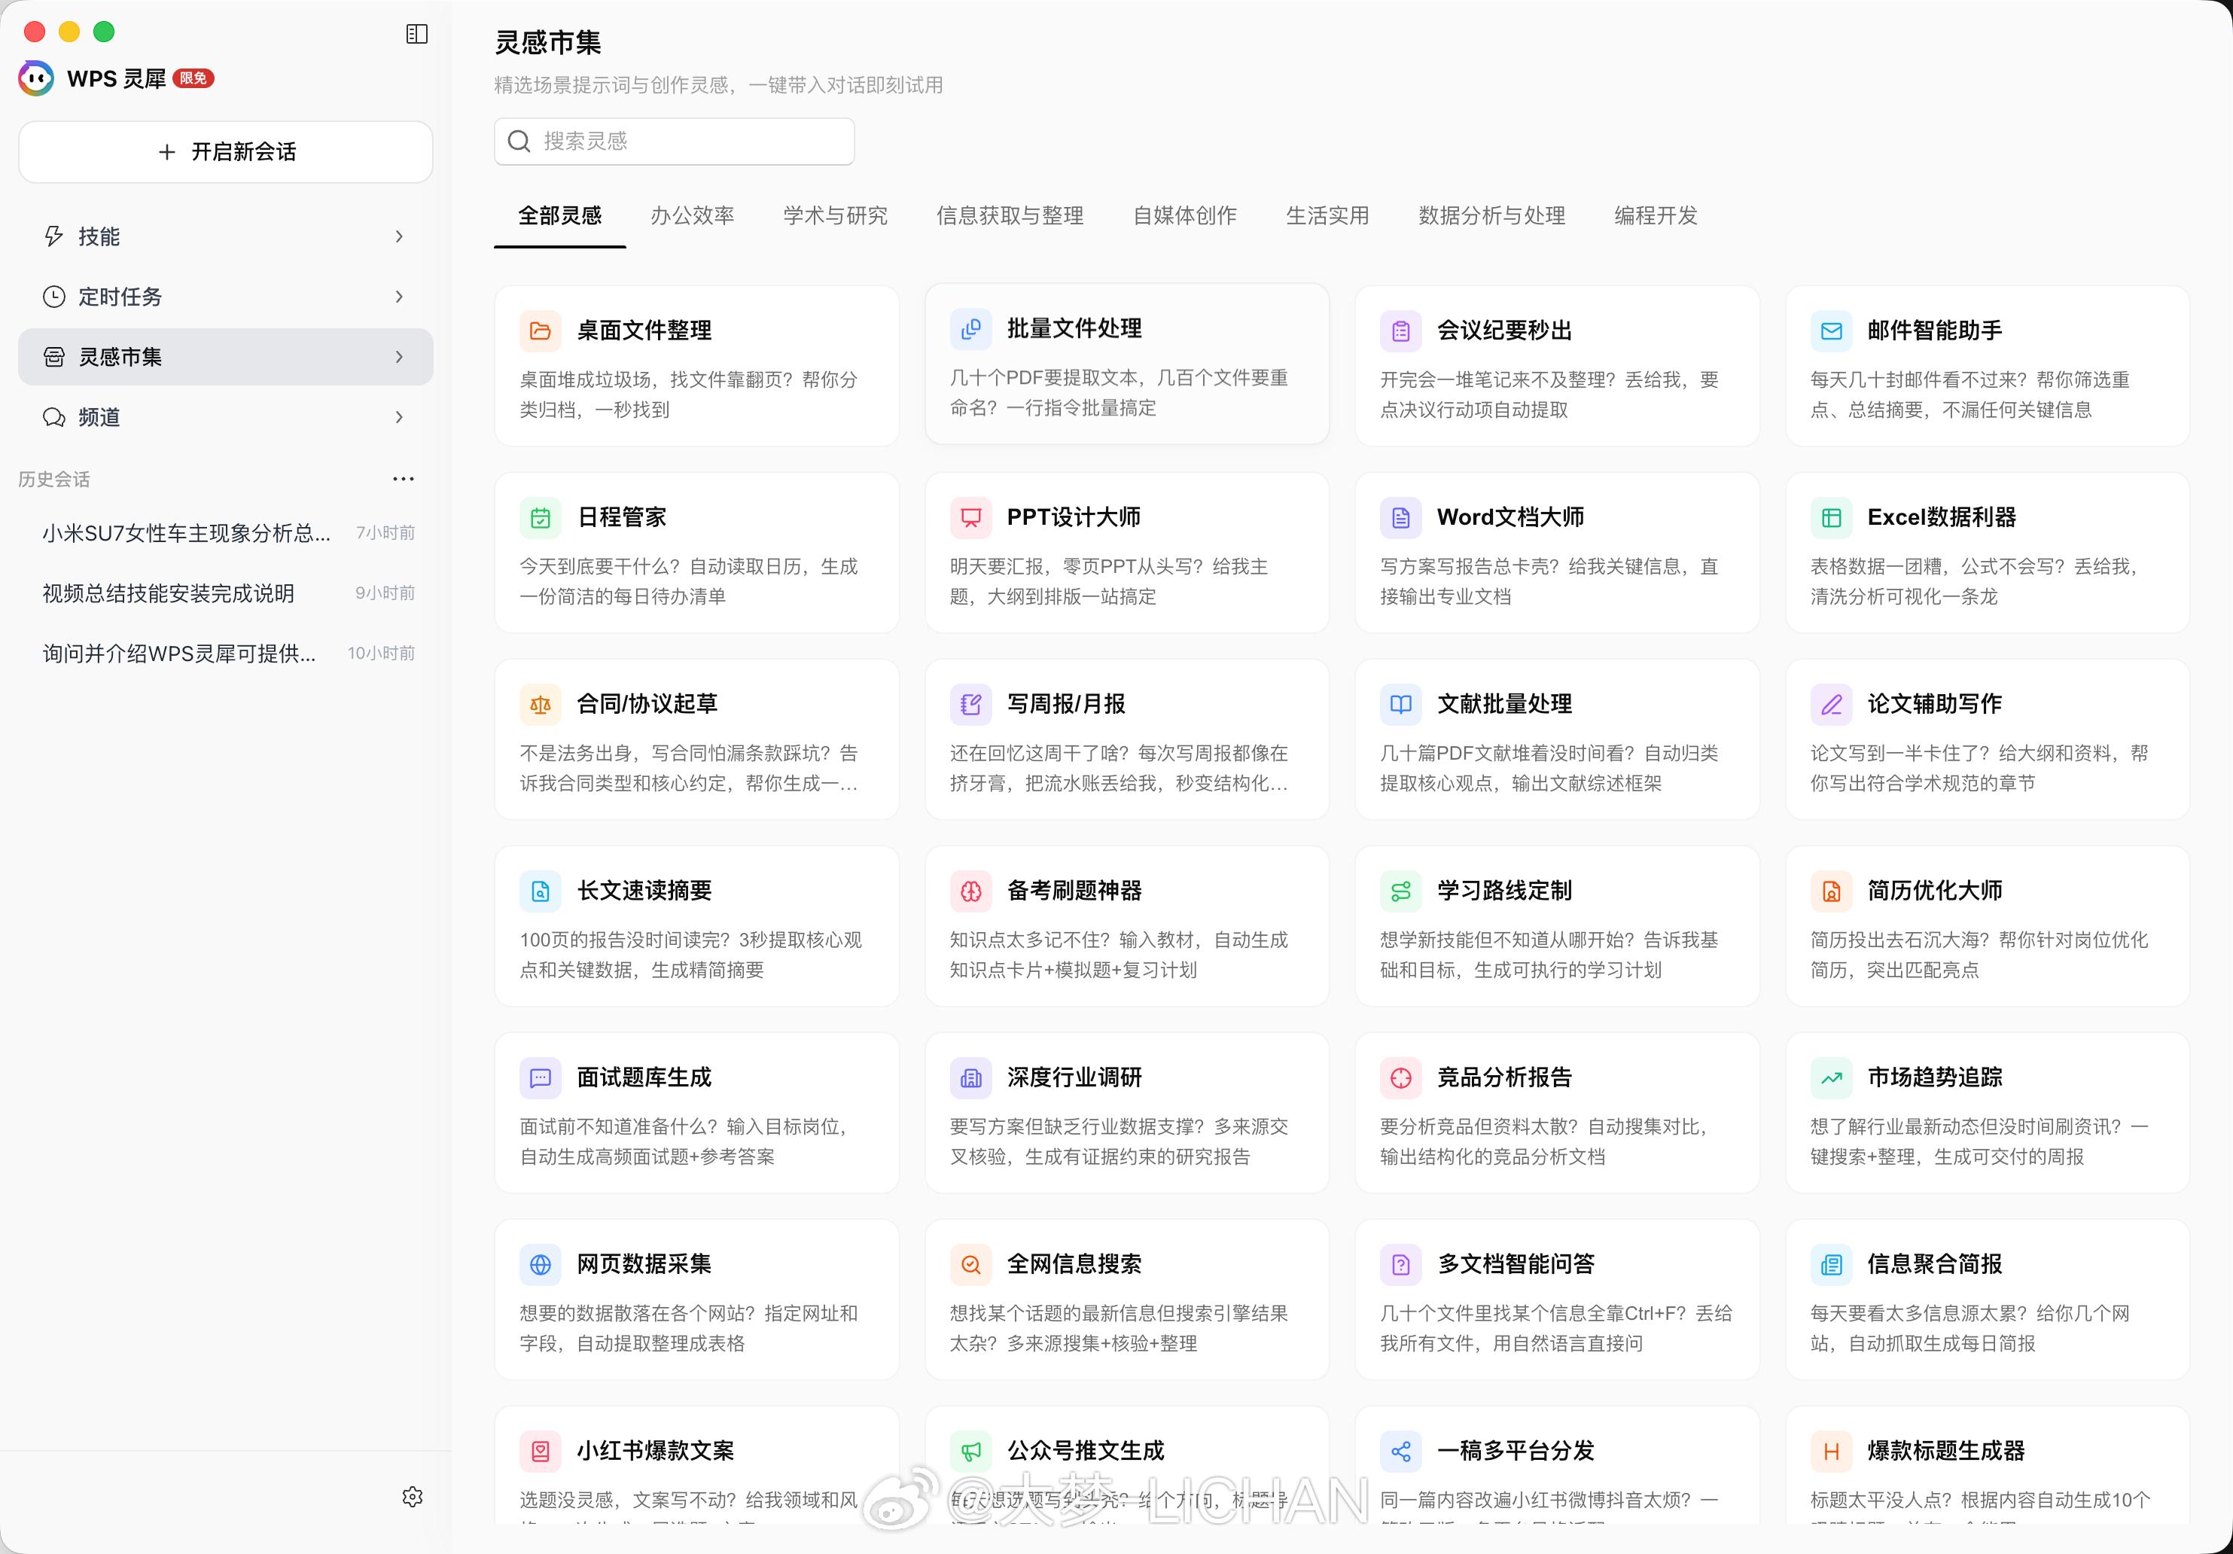This screenshot has width=2233, height=1554.
Task: Click the 搜索灵感 search field
Action: click(675, 141)
